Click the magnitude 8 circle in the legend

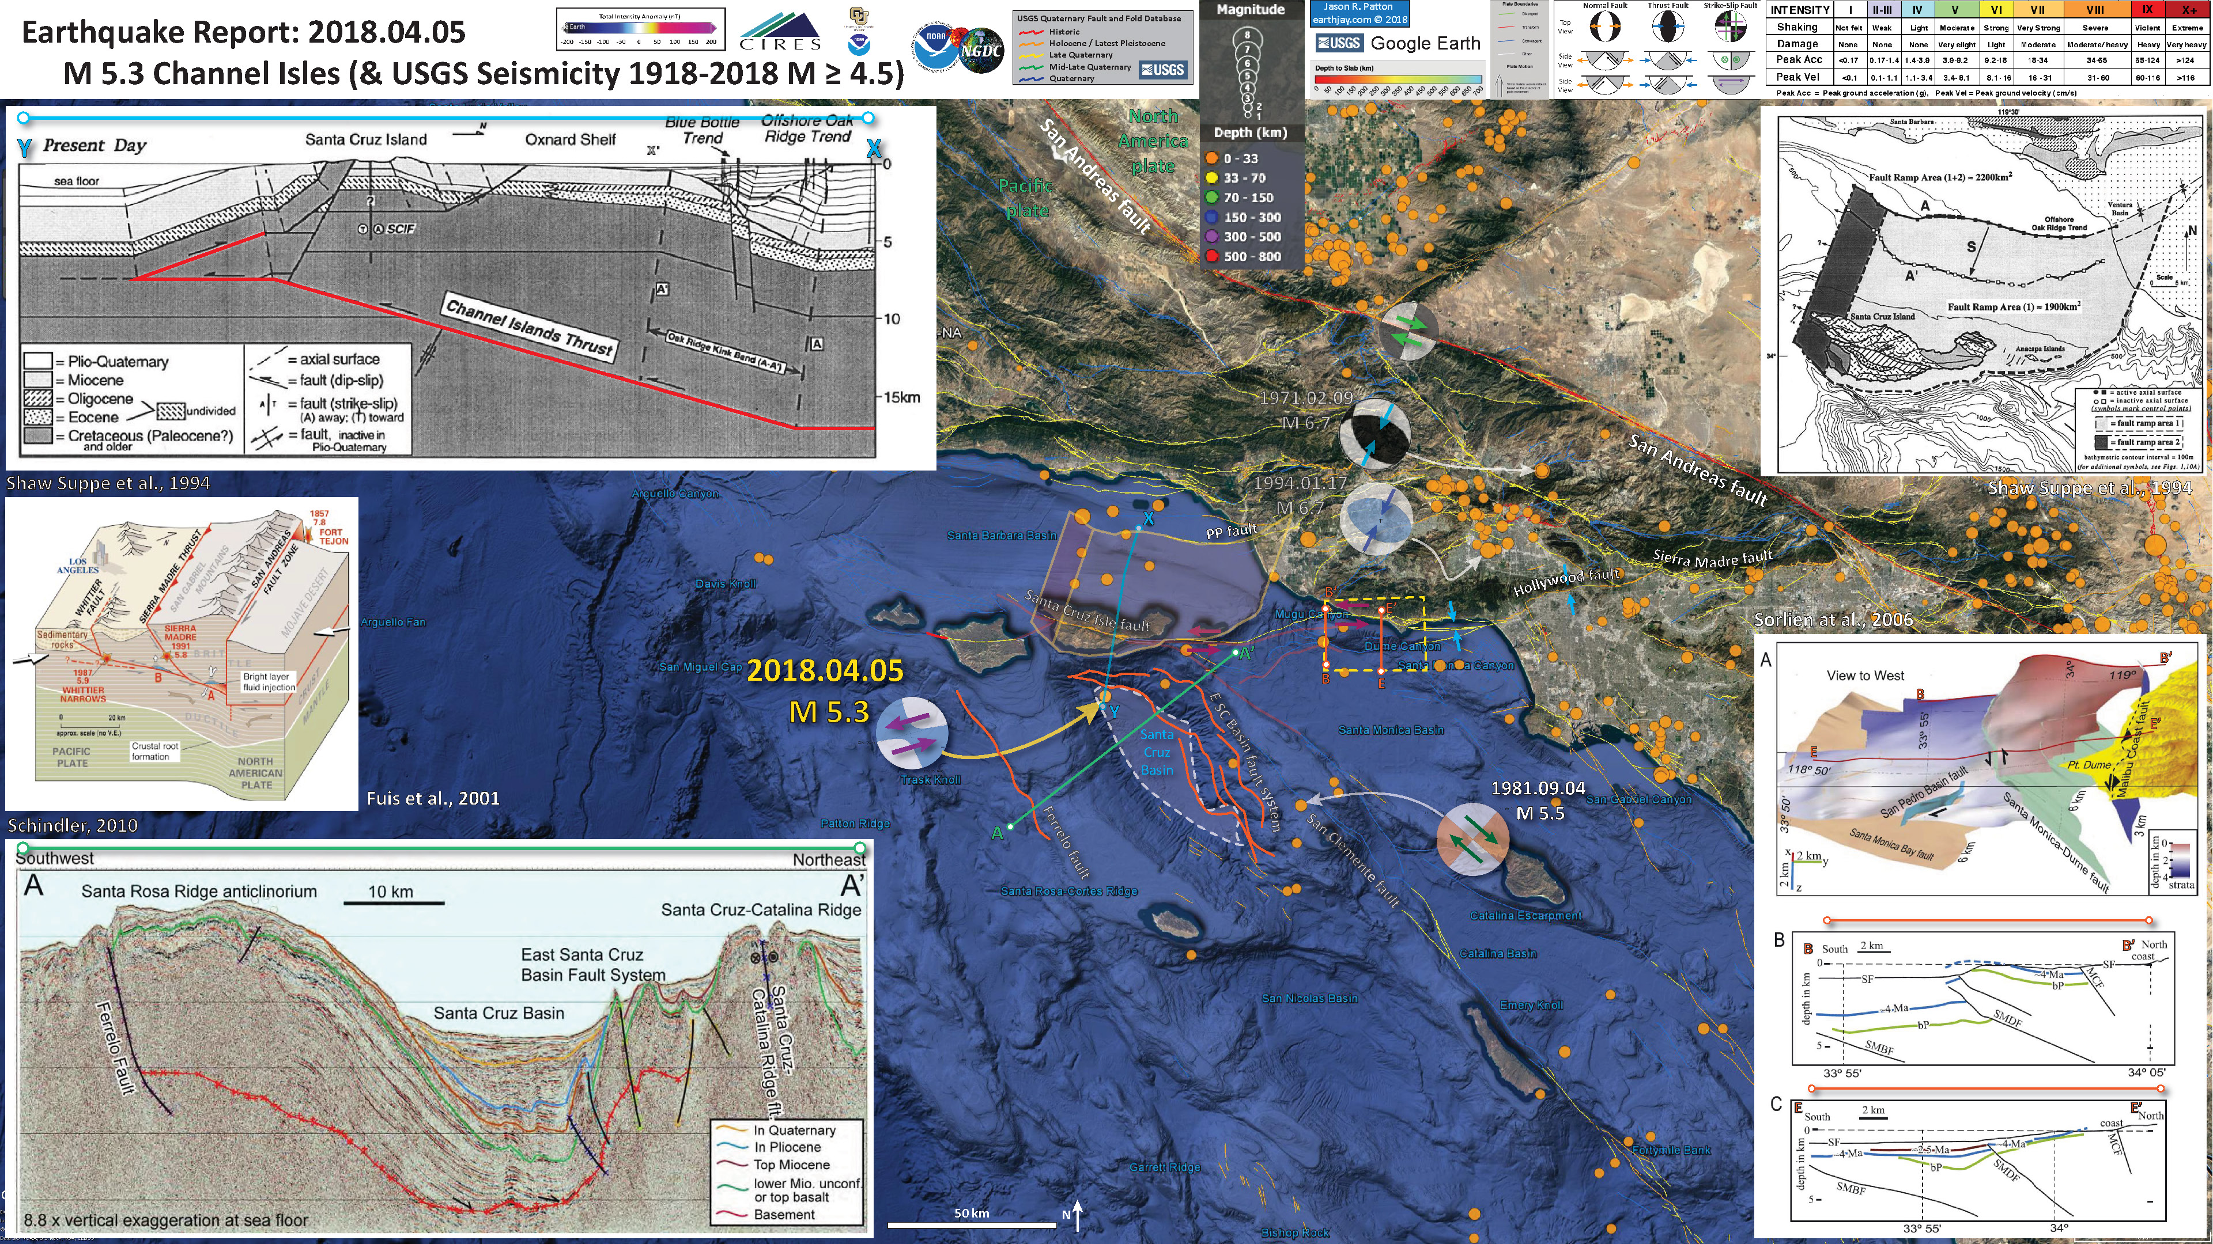click(1247, 39)
